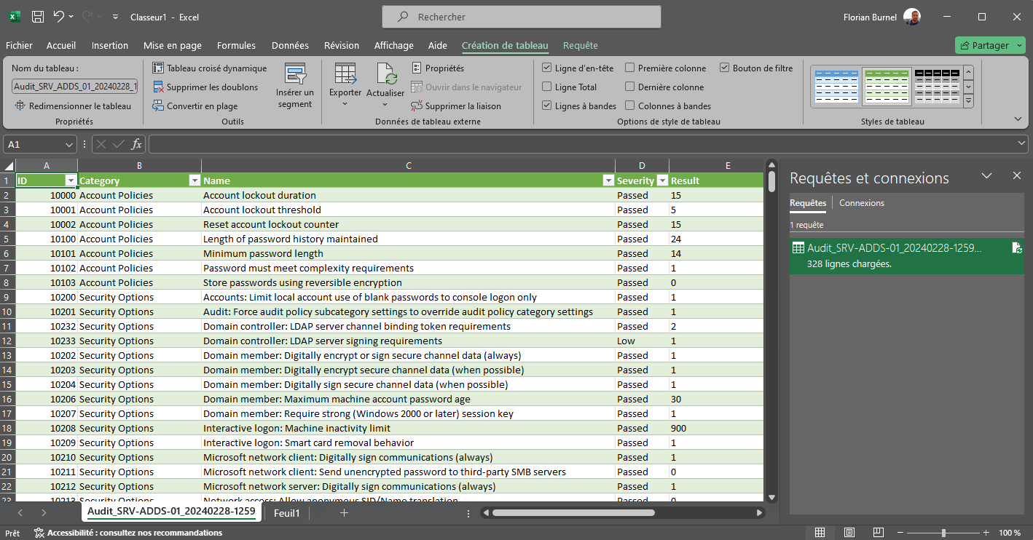
Task: Click the Partager button
Action: pos(984,45)
